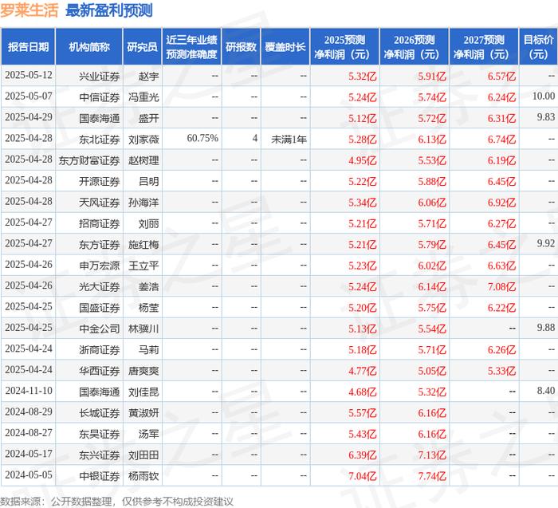Click analyst name 刘佳昆
The width and height of the screenshot is (558, 508).
[x=143, y=392]
